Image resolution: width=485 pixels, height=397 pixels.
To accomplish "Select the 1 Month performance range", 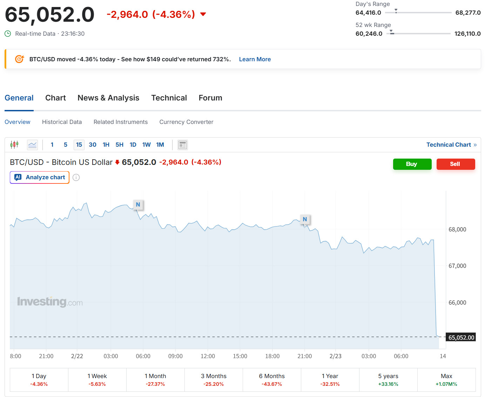I will click(155, 380).
